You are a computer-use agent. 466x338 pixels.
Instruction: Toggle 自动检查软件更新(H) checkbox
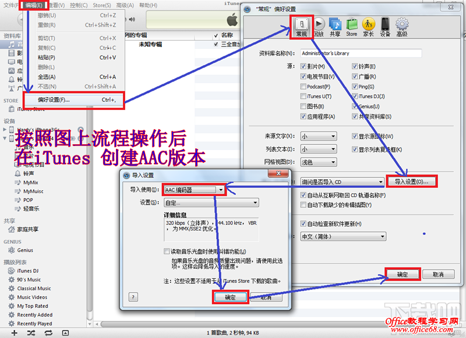pyautogui.click(x=303, y=223)
